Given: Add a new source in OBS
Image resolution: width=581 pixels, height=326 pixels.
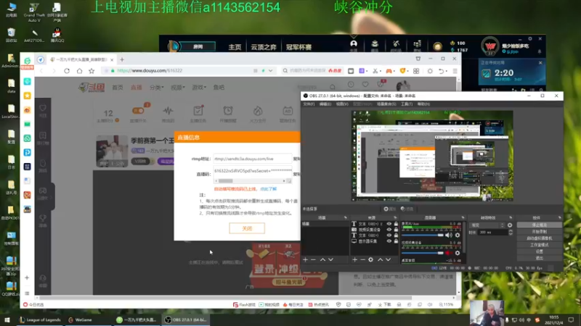Looking at the screenshot, I should click(354, 260).
